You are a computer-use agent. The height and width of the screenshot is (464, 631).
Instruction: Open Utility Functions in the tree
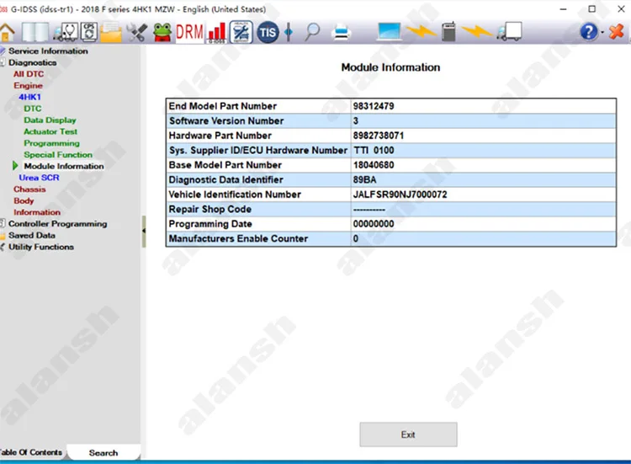pyautogui.click(x=41, y=247)
